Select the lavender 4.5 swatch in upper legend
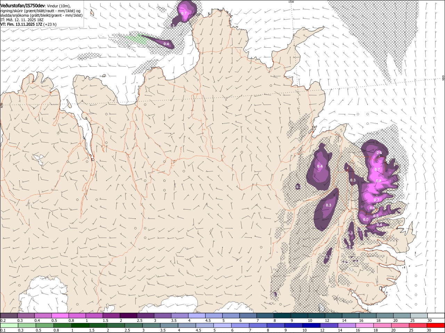Screen dimensions: 445x333 213,315
